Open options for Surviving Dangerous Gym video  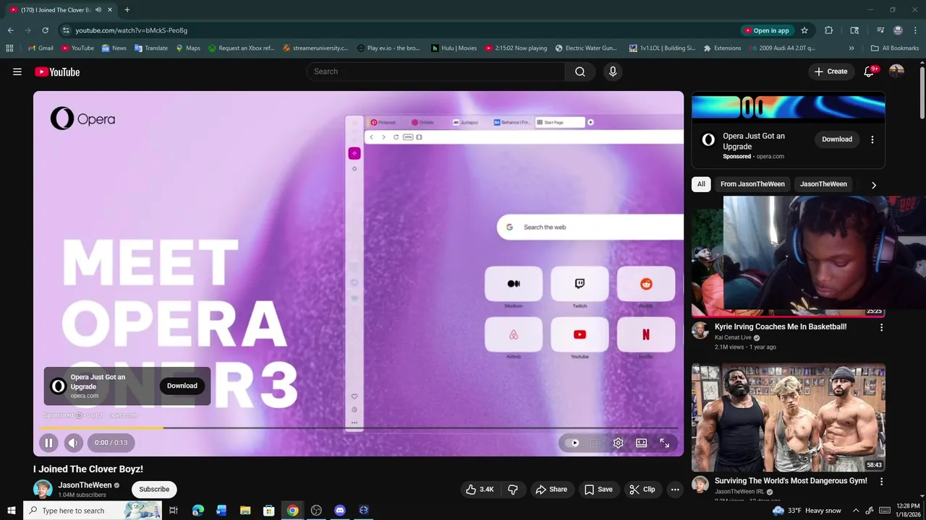[x=881, y=481]
